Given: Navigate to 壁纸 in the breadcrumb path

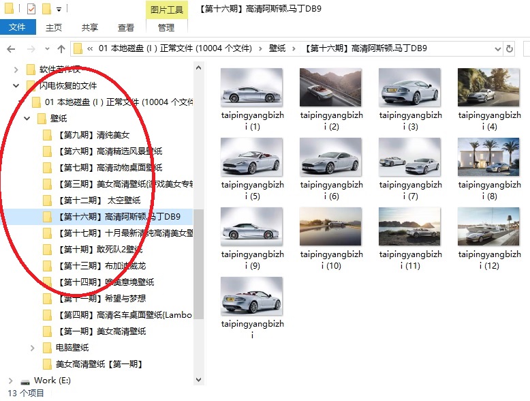Looking at the screenshot, I should (277, 48).
